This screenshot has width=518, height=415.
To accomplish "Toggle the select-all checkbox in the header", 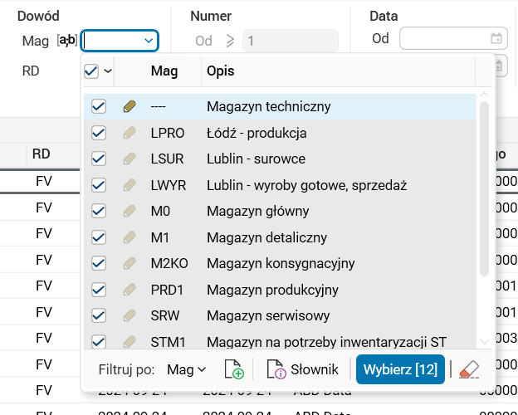I will [91, 71].
